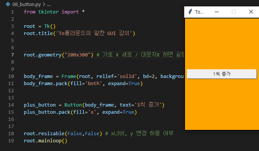Minimize the Tk window

pyautogui.click(x=217, y=12)
